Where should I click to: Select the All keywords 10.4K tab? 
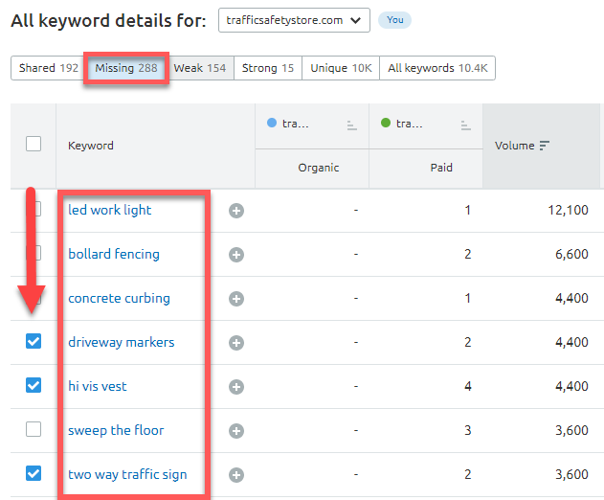[x=436, y=69]
